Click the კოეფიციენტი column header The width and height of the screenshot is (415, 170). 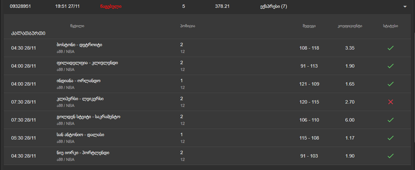point(350,26)
